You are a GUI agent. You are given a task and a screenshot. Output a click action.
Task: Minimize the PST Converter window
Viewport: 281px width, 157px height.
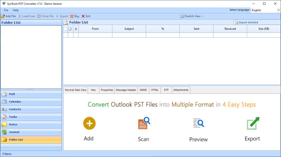pyautogui.click(x=253, y=4)
